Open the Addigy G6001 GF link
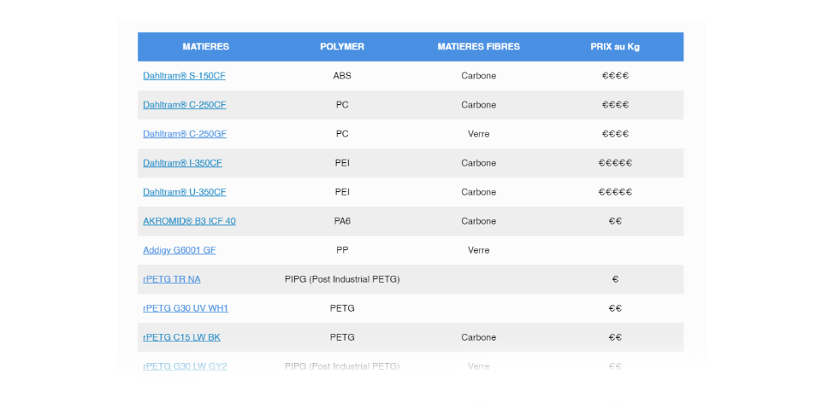Image resolution: width=816 pixels, height=415 pixels. 180,250
